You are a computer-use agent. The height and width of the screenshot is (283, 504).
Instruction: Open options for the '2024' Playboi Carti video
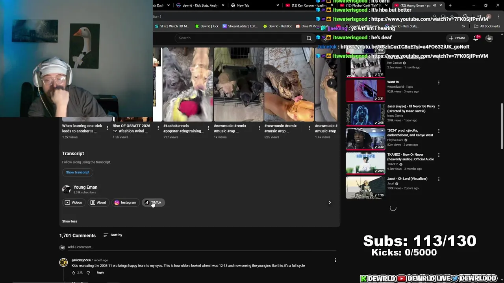pos(439,131)
